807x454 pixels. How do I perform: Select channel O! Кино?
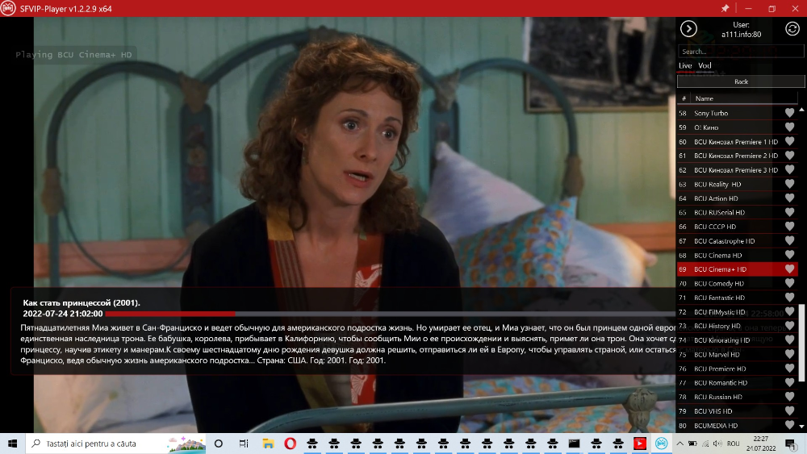pos(737,127)
